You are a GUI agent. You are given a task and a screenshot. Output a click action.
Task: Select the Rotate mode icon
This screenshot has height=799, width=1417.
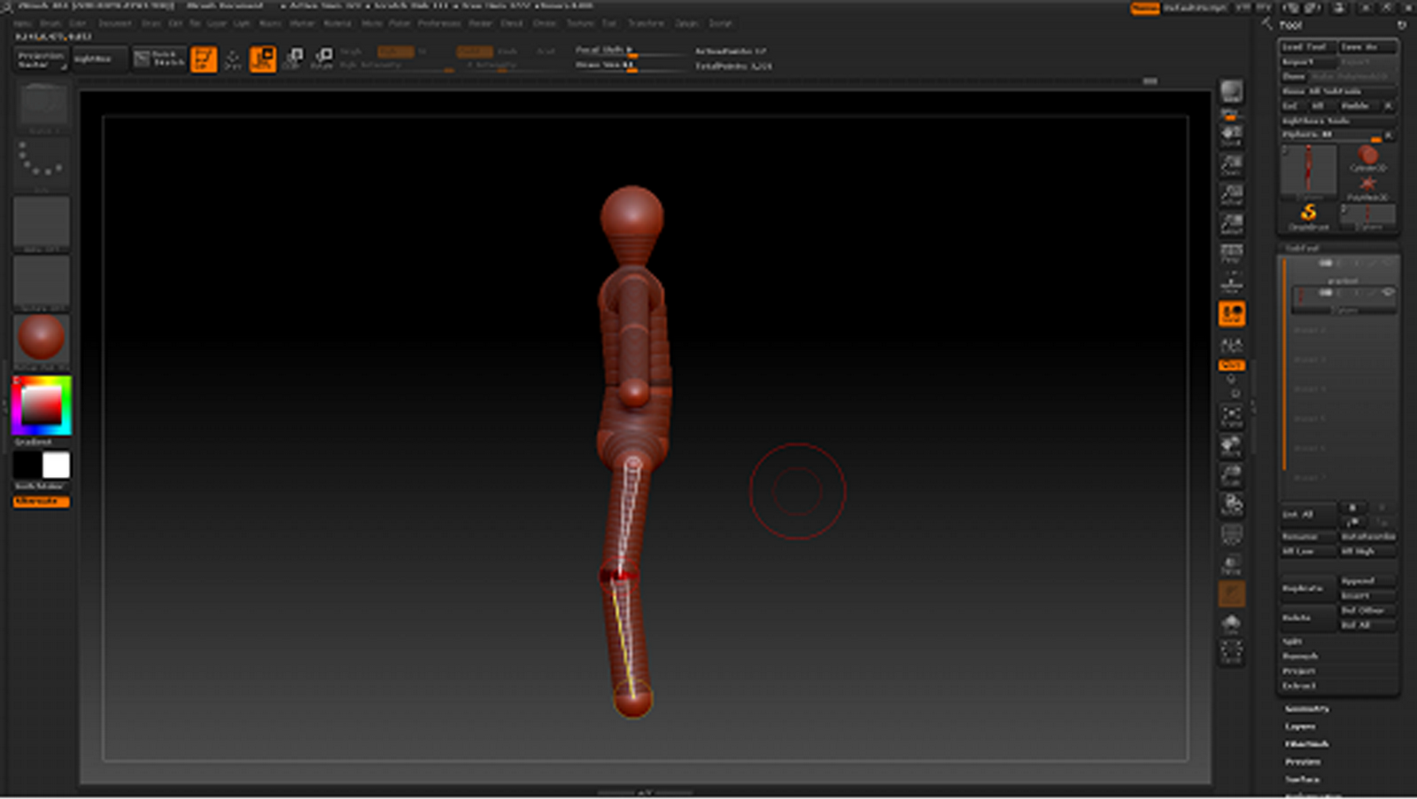[323, 59]
